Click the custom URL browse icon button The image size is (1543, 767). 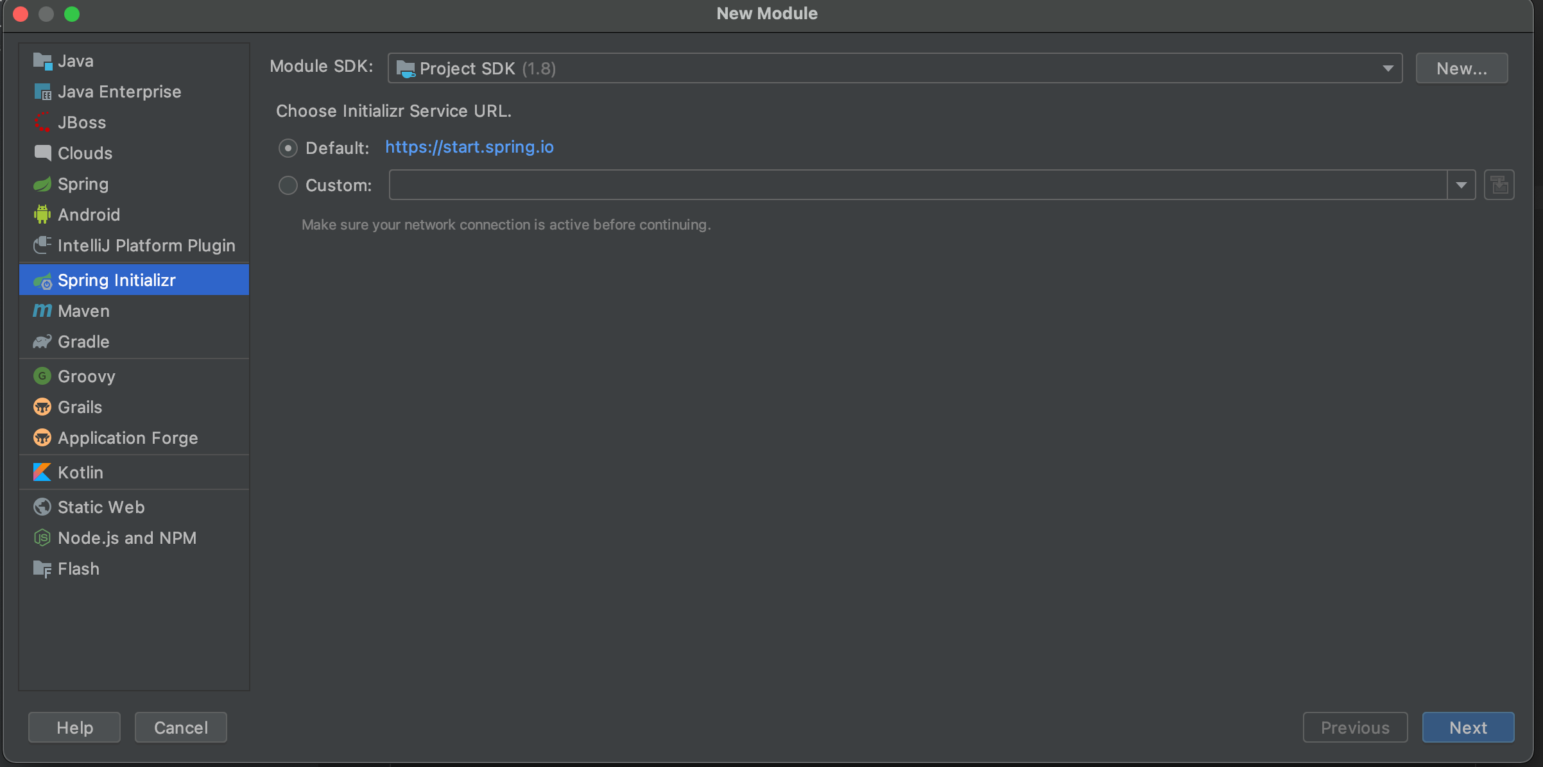tap(1499, 185)
